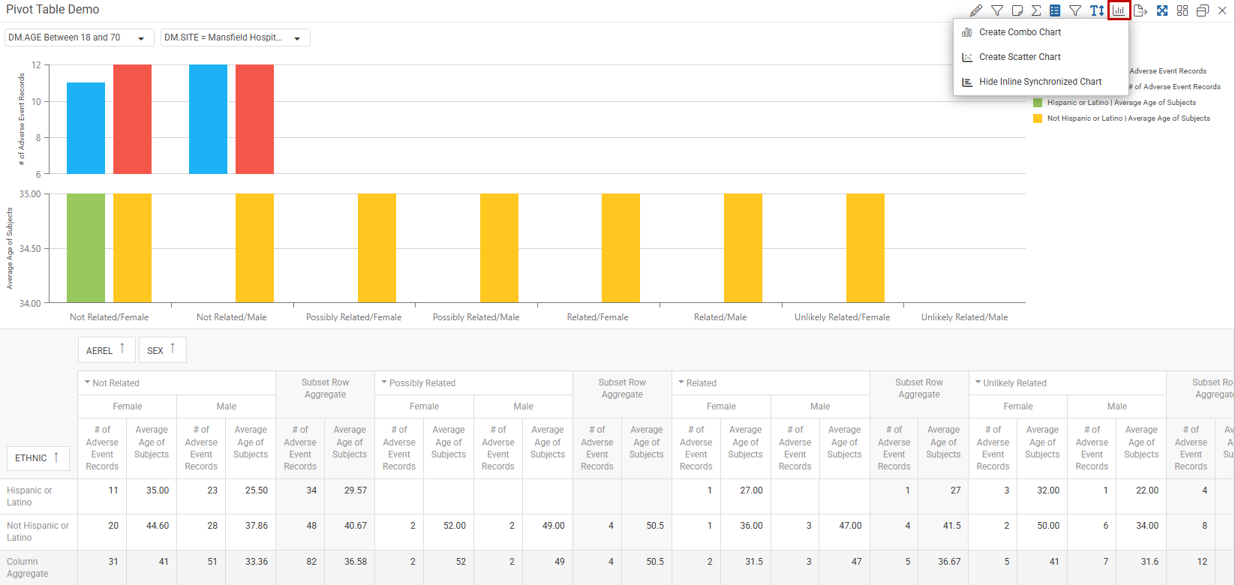Click the first blue bar in Not Related/Female
This screenshot has width=1235, height=585.
tap(86, 128)
